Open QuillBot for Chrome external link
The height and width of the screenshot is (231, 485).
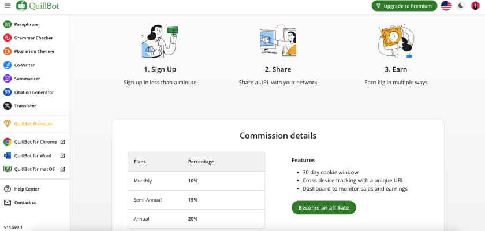[x=62, y=142]
